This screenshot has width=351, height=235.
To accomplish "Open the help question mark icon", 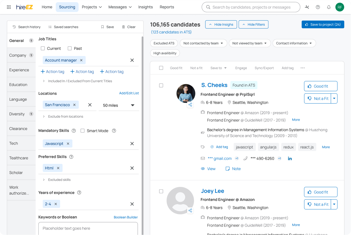I will point(318,7).
